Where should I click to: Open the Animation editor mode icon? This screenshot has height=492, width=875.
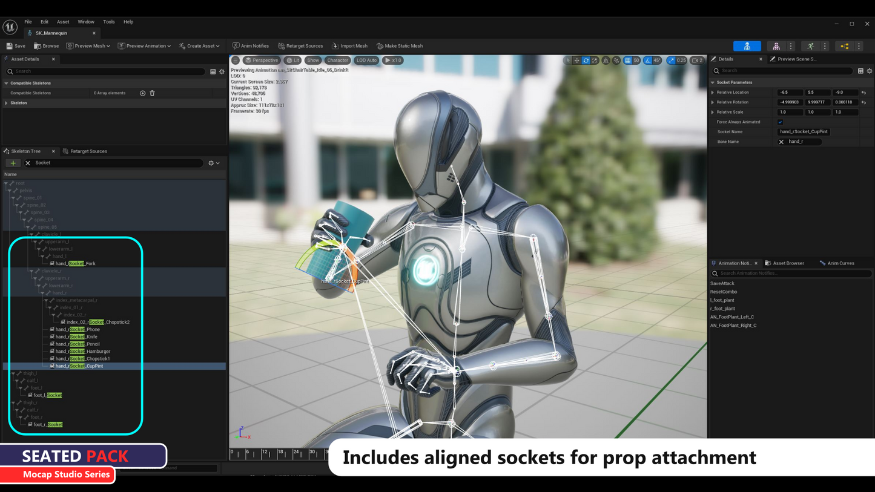click(810, 46)
